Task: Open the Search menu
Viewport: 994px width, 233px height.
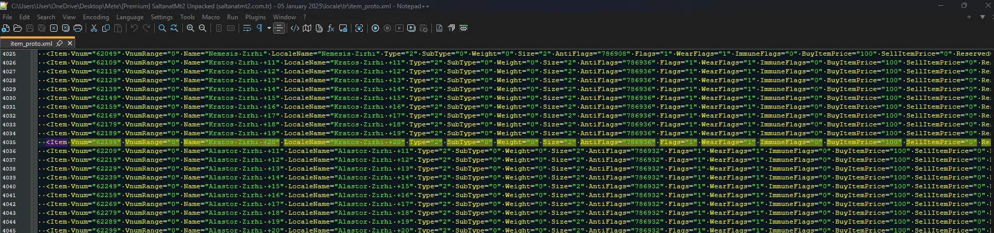Action: tap(46, 17)
